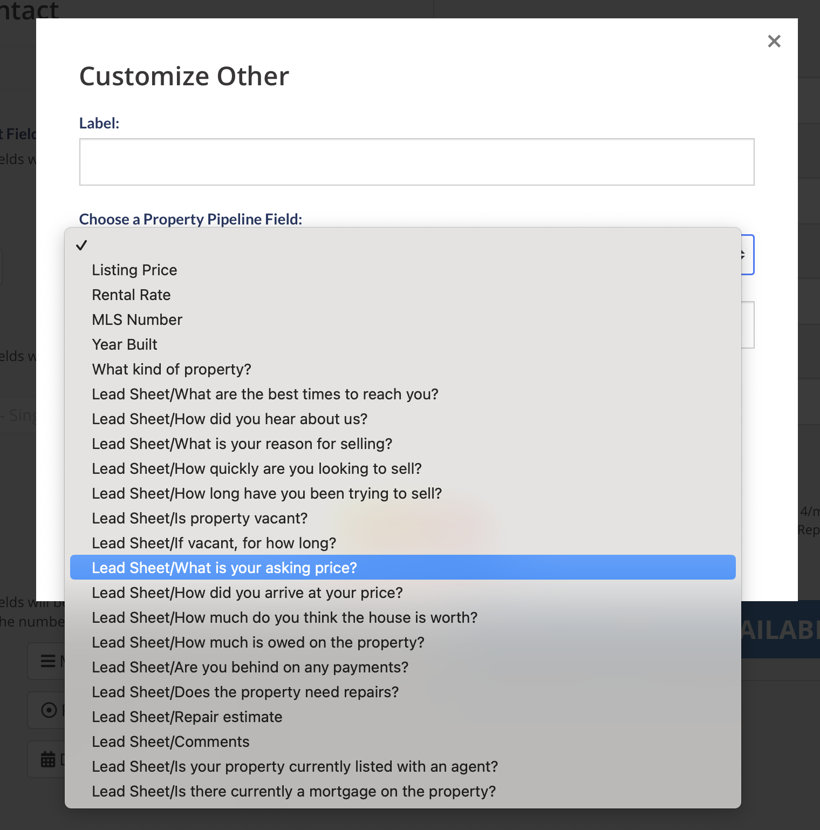820x830 pixels.
Task: Choose 'Lead Sheet/Is property vacant?'
Action: pyautogui.click(x=200, y=518)
